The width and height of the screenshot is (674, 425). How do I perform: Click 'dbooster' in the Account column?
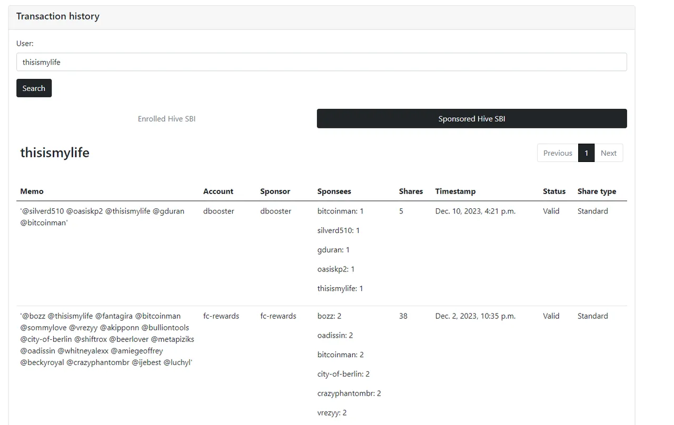(219, 211)
